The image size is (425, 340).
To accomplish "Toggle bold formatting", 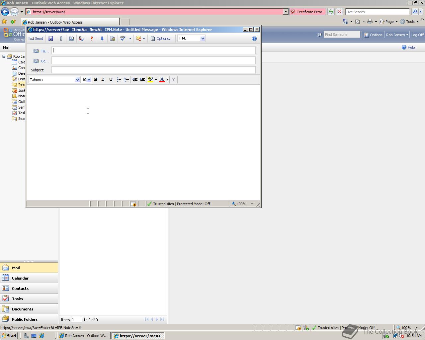I will pyautogui.click(x=96, y=80).
